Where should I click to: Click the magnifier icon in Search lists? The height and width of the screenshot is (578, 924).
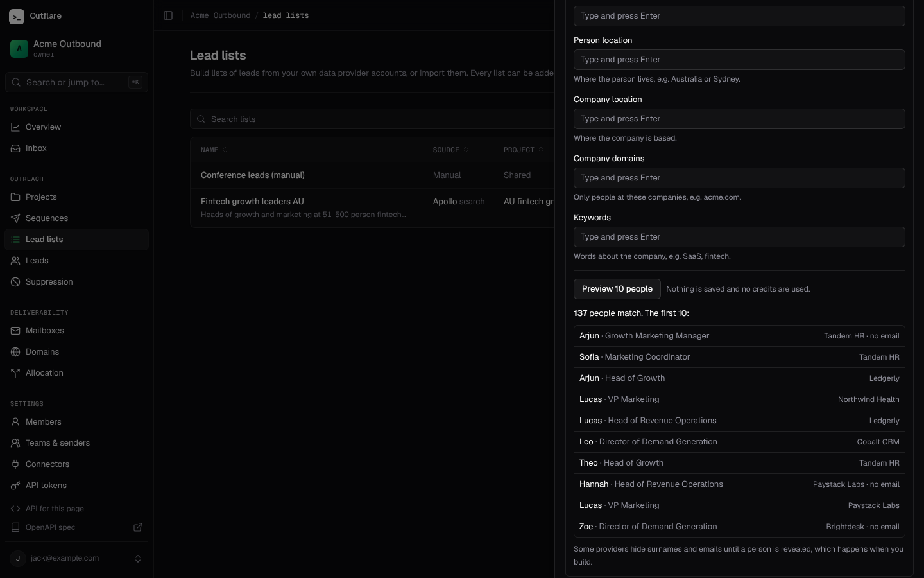(201, 119)
